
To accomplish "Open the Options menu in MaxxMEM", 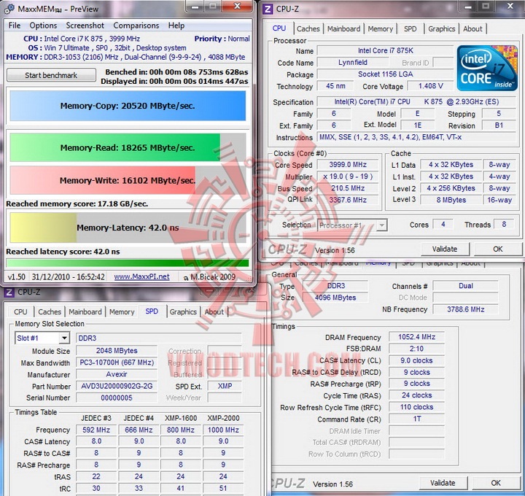I will point(43,26).
